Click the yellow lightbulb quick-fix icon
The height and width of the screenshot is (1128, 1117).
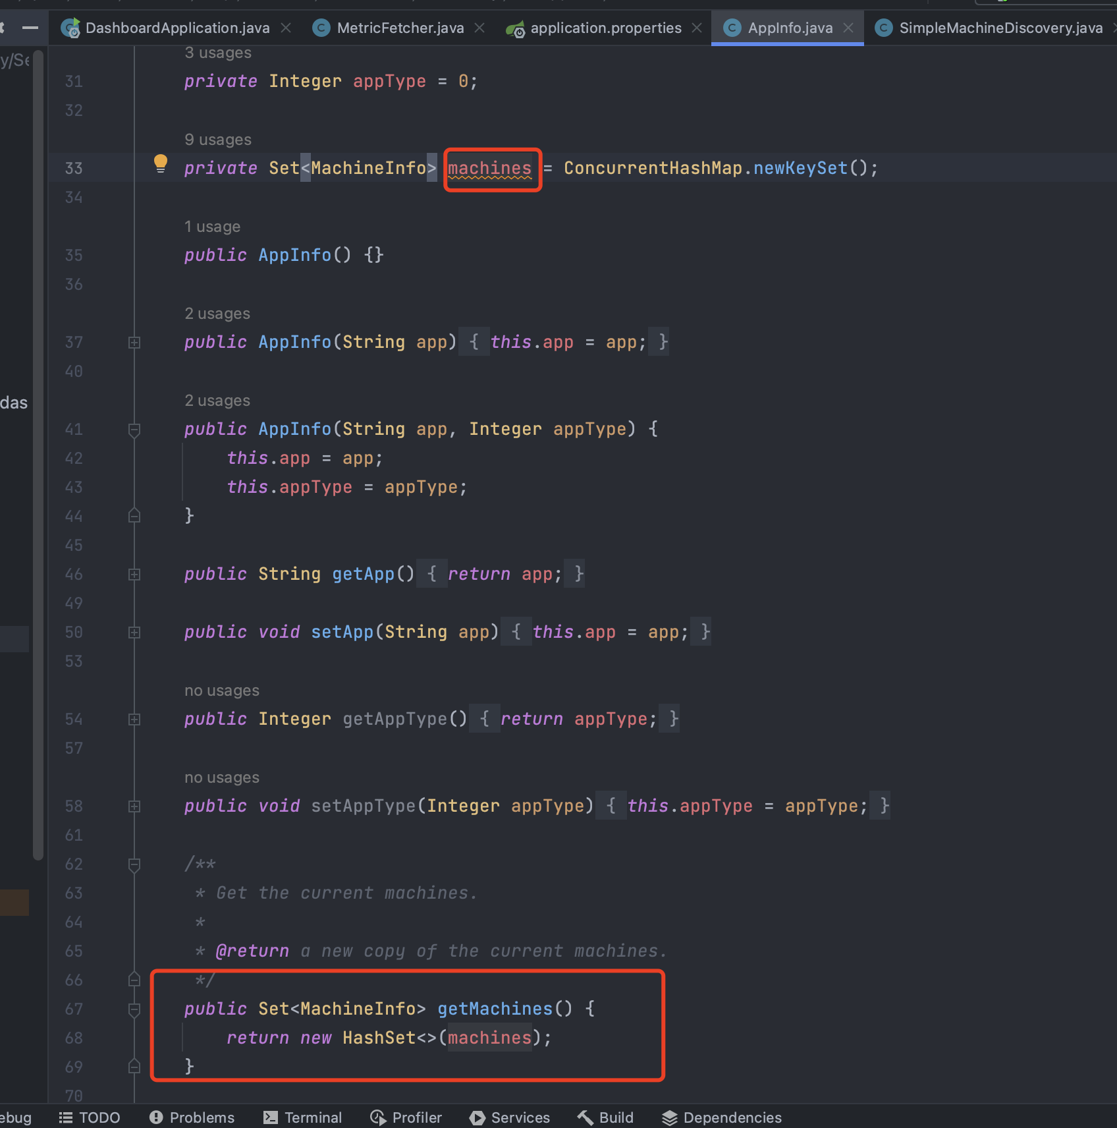(160, 163)
